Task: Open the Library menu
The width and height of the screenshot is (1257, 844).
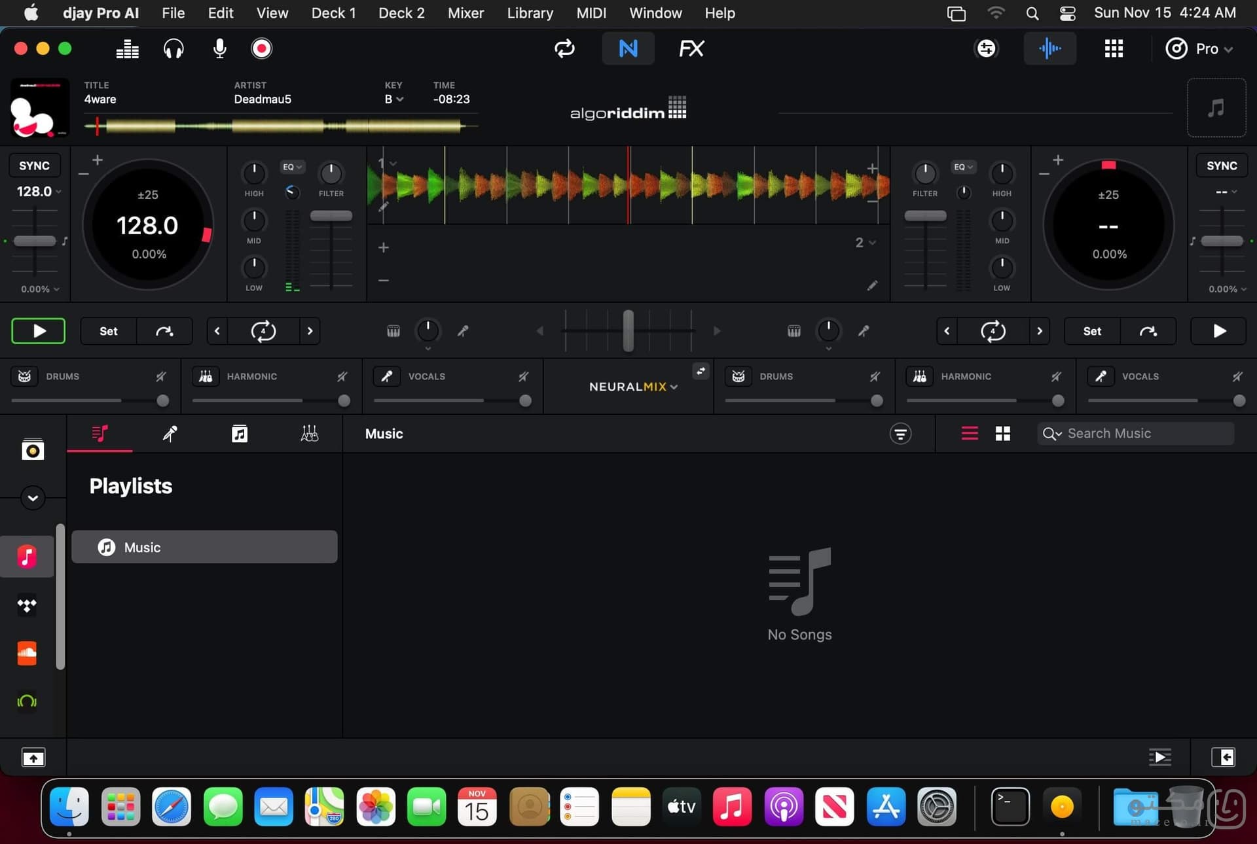Action: [530, 13]
